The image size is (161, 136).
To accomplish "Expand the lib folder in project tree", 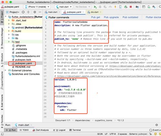I will tap(9, 38).
